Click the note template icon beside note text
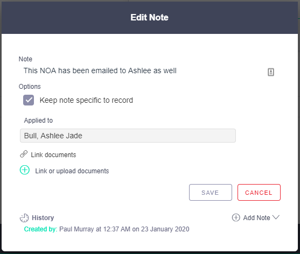Viewport: 300px width, 254px height. (271, 72)
